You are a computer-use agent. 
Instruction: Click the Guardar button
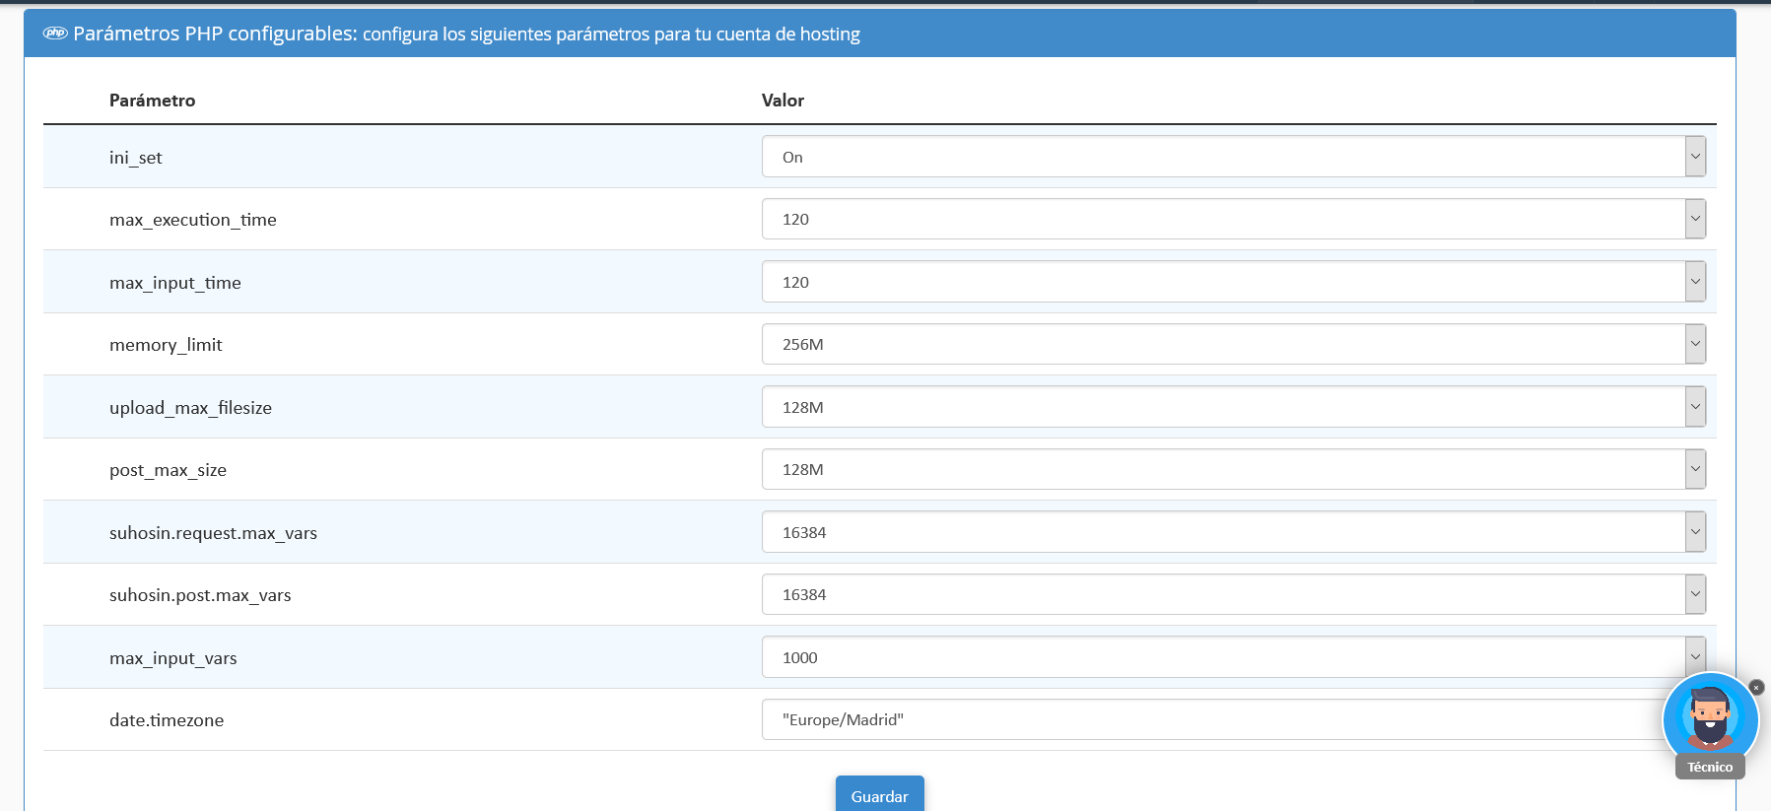click(x=880, y=795)
